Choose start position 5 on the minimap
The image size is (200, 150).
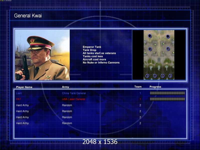(x=162, y=76)
